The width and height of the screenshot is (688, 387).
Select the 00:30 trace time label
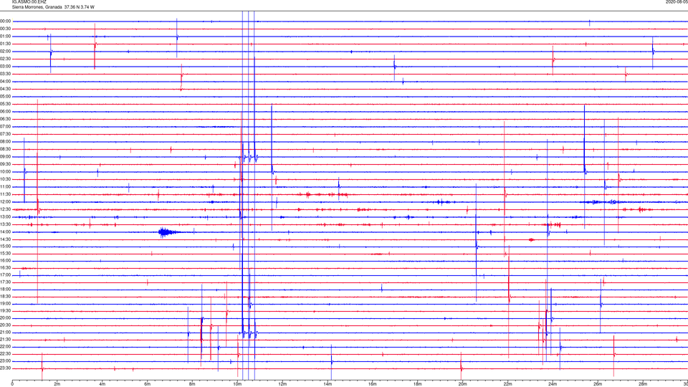[6, 29]
